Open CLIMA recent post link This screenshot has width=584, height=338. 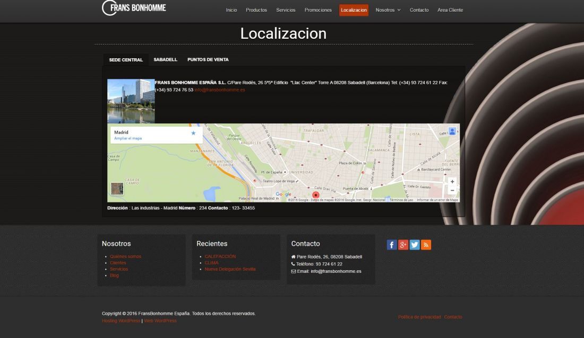211,263
